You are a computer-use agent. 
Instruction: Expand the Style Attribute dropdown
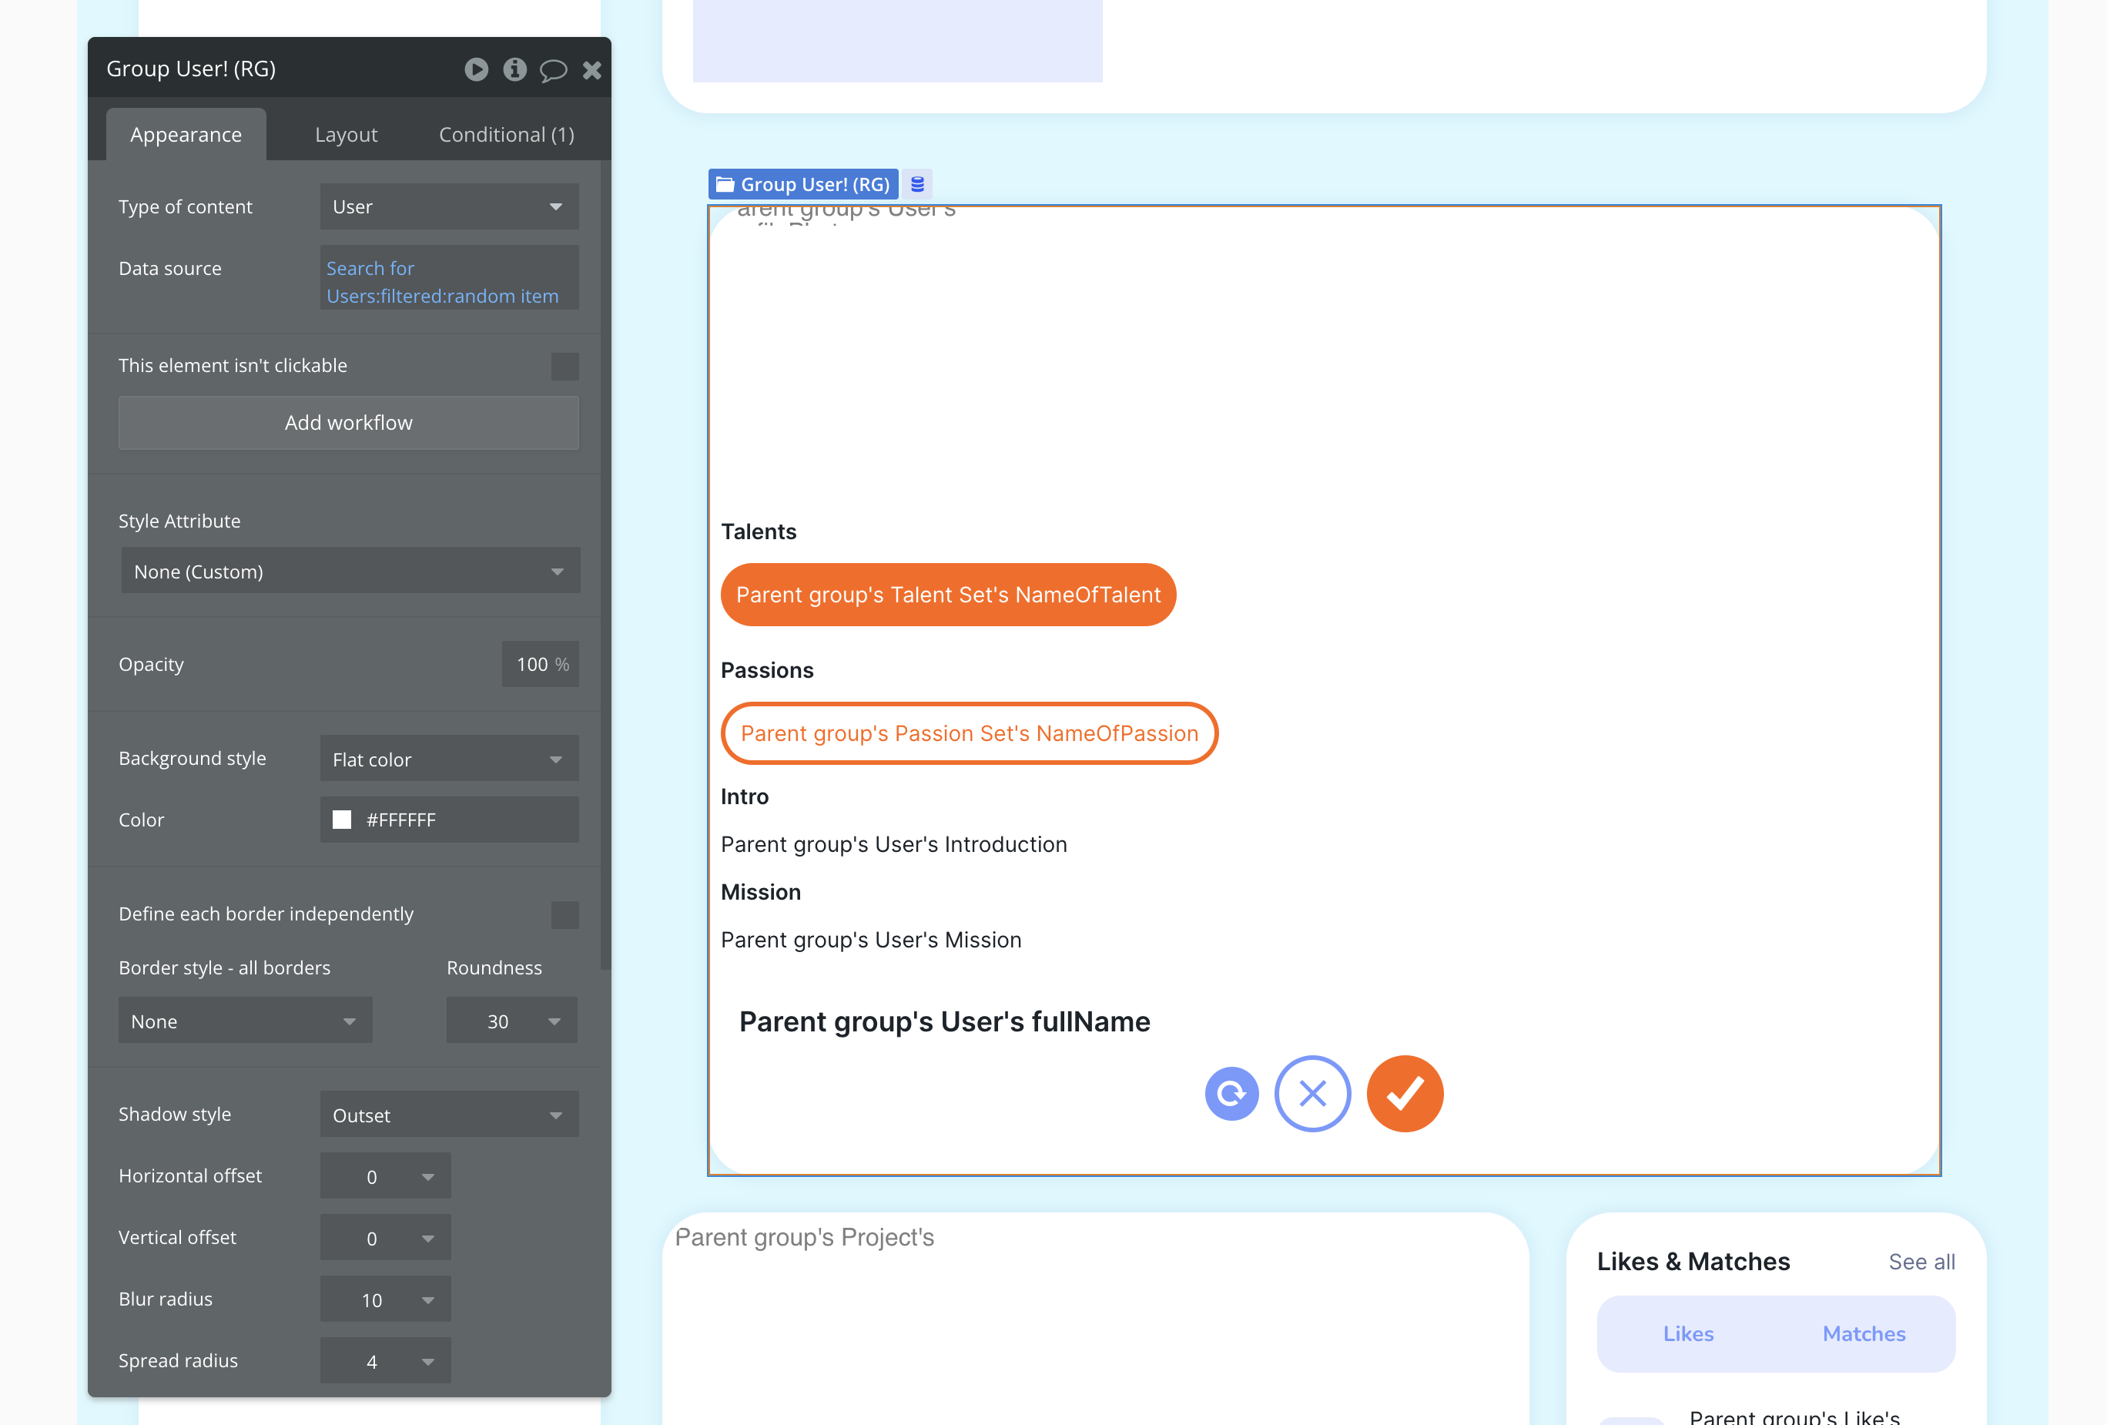tap(350, 572)
